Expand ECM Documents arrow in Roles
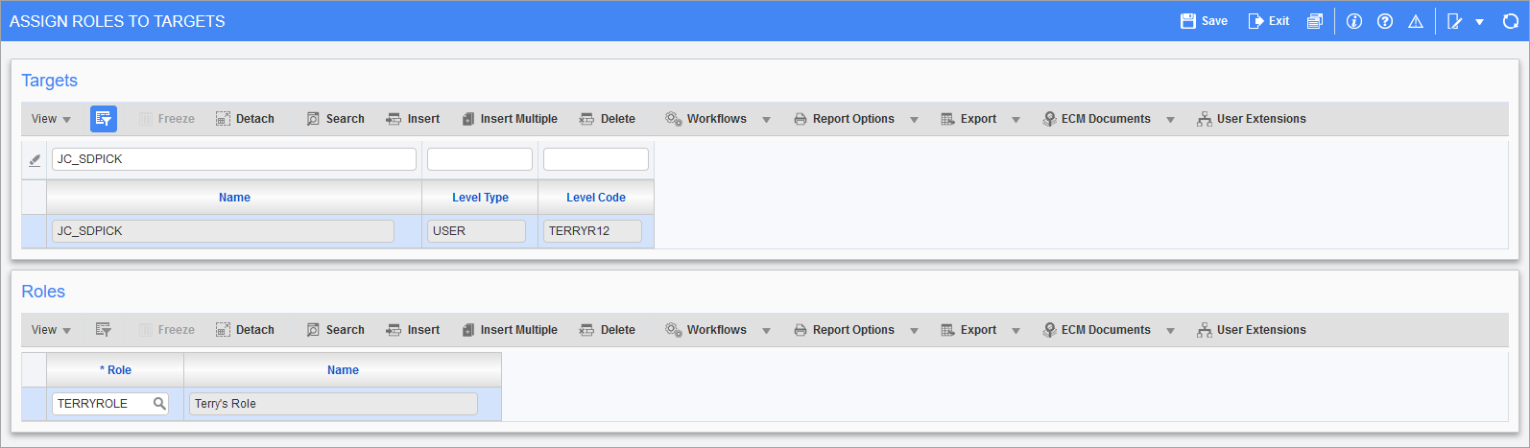The image size is (1530, 448). (x=1170, y=331)
